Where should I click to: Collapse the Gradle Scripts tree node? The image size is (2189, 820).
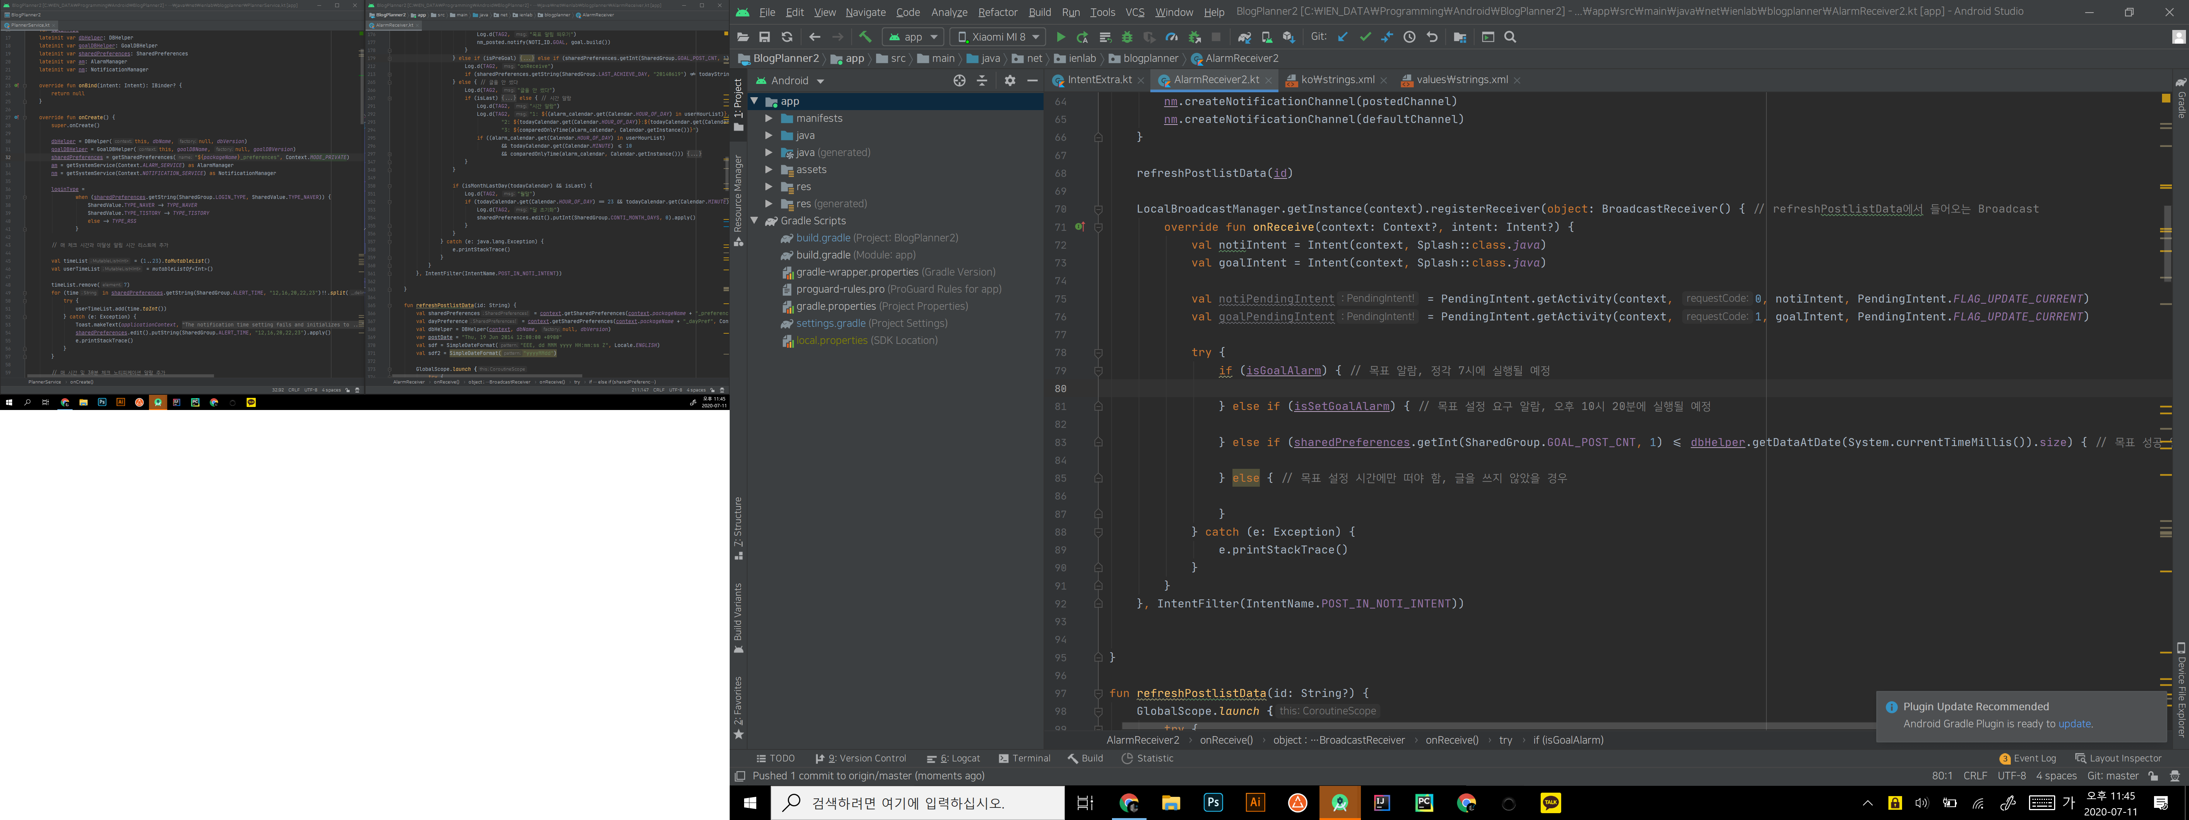tap(754, 221)
